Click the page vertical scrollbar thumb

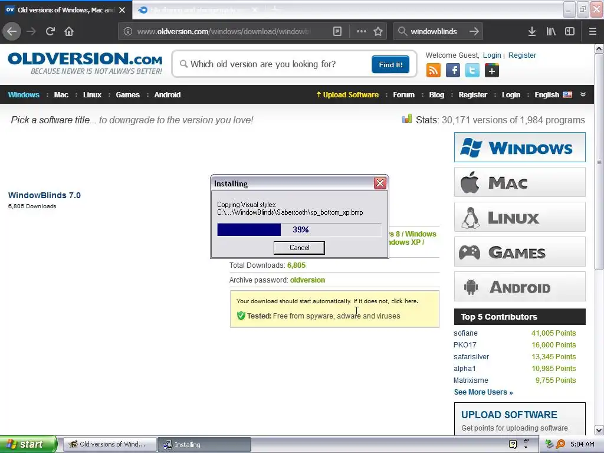coord(599,162)
